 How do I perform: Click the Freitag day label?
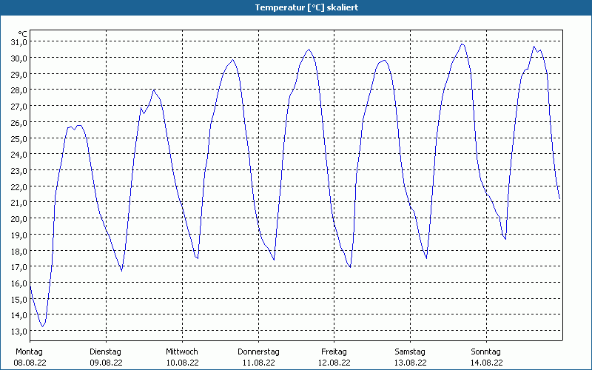pyautogui.click(x=334, y=352)
